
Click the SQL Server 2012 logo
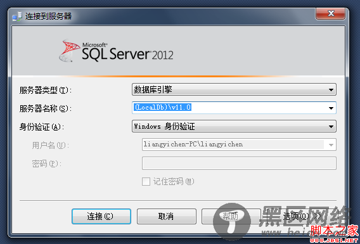coord(116,51)
